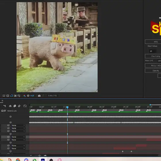Open Google Chrome from the taskbar

(x=18, y=160)
